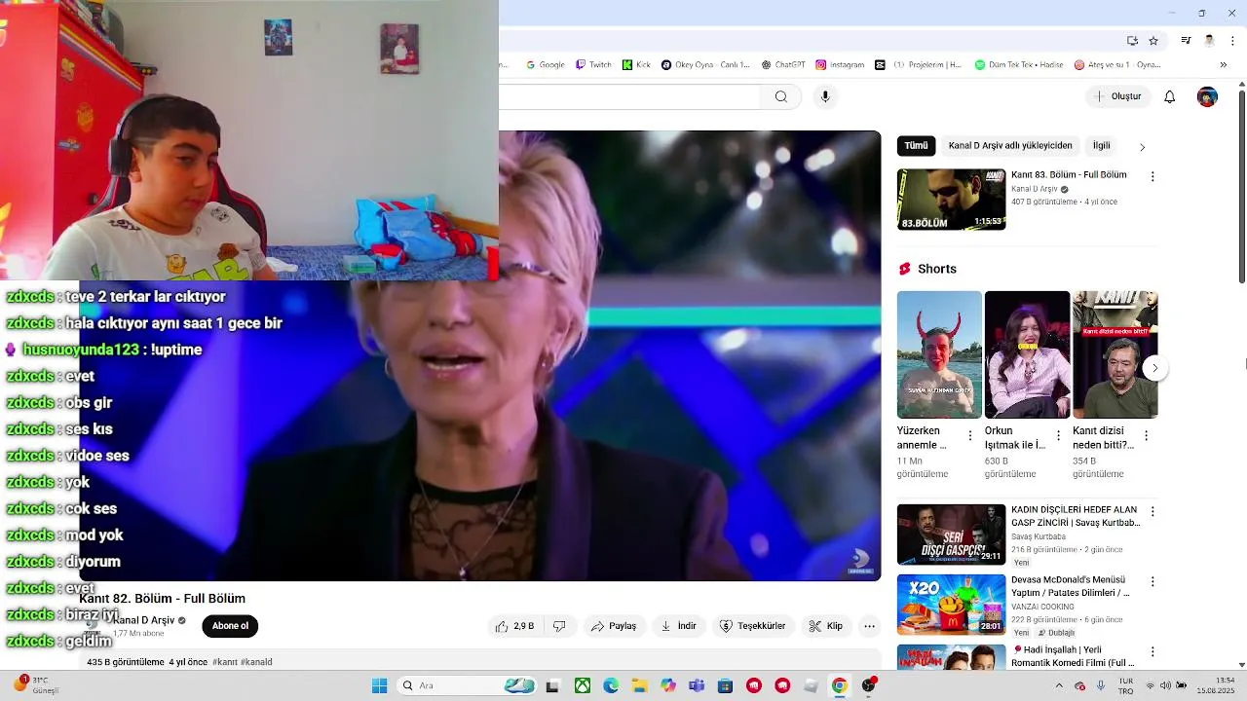The width and height of the screenshot is (1247, 701).
Task: Open YouTube notifications bell
Action: pos(1170,96)
